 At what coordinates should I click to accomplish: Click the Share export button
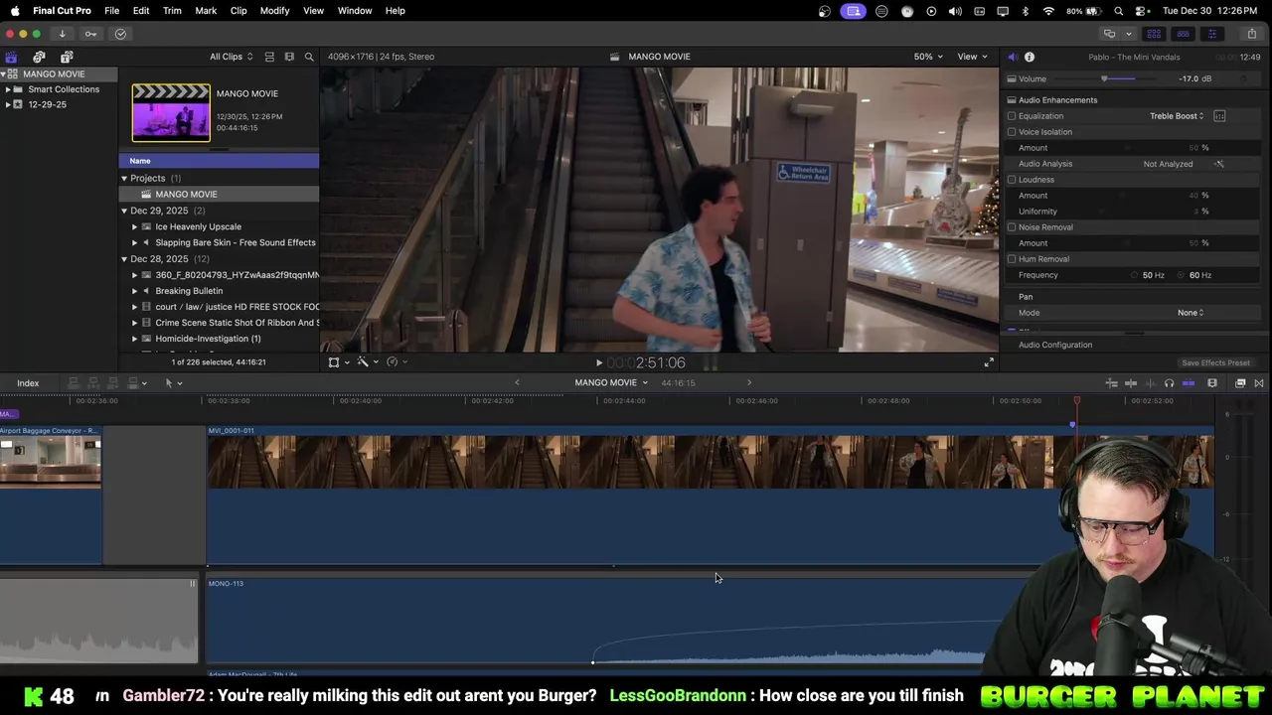click(1251, 34)
